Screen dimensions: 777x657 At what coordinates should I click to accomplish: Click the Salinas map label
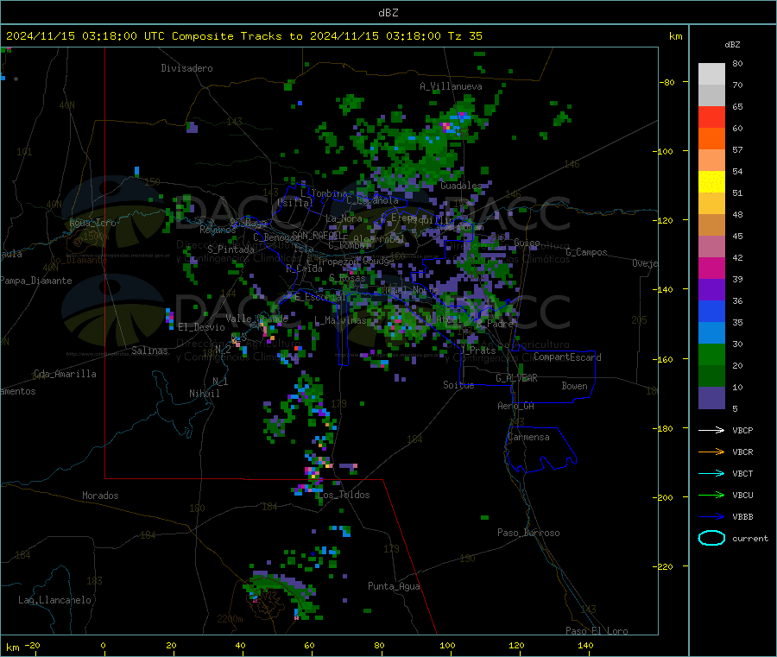point(149,351)
